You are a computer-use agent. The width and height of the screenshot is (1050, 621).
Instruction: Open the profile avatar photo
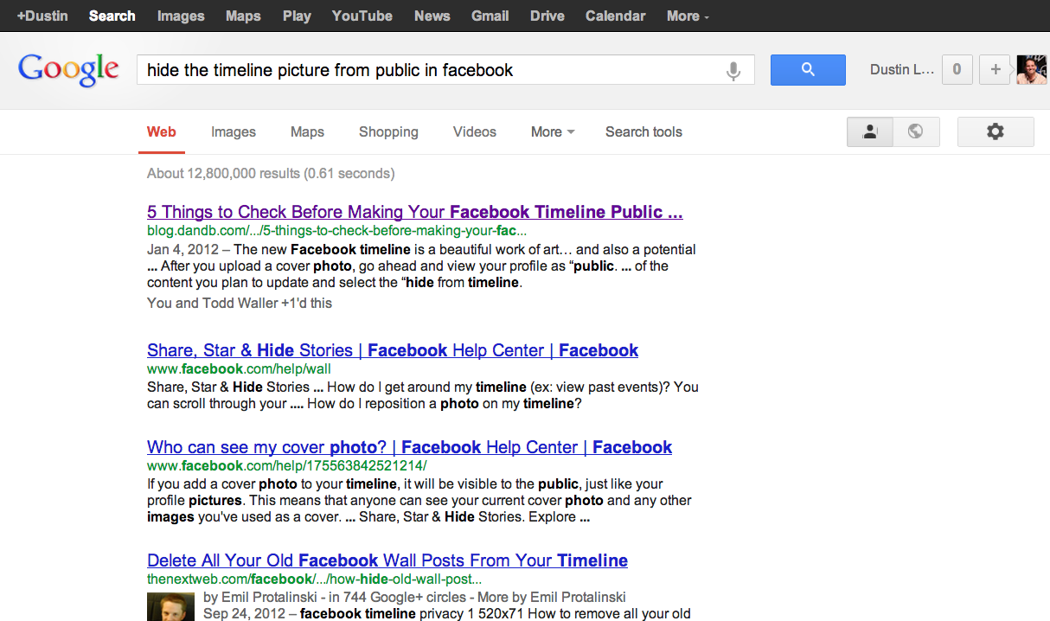coord(1032,70)
